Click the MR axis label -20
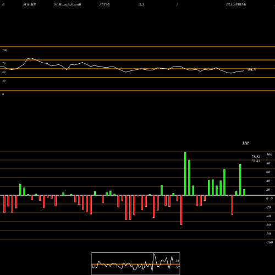Screen dimensions: 275x275 point(268,207)
